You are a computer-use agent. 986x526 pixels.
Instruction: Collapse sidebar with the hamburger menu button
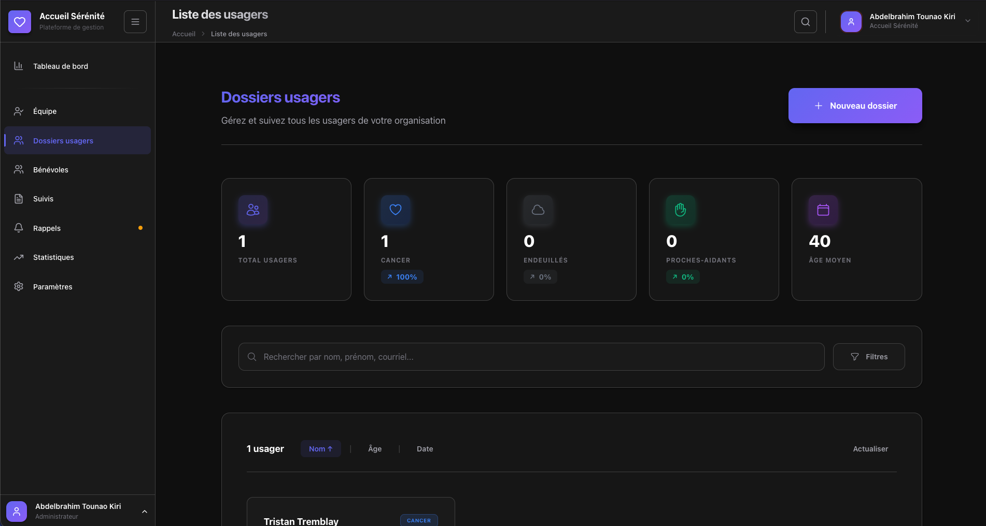point(135,22)
